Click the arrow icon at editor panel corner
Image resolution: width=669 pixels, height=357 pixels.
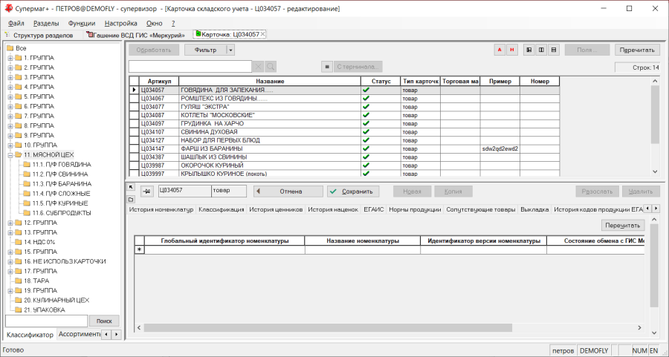tap(131, 187)
